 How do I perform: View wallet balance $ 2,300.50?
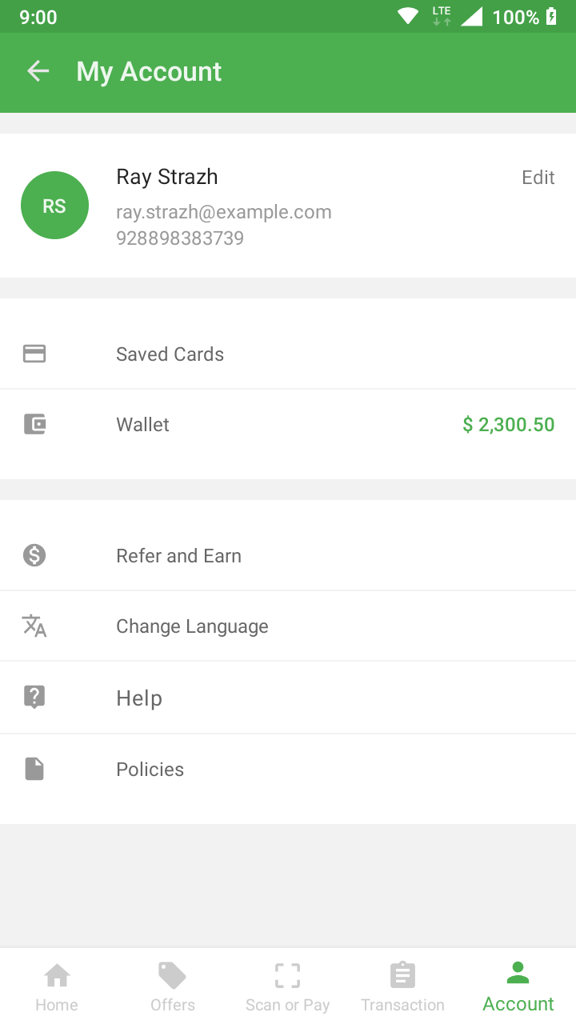point(508,425)
